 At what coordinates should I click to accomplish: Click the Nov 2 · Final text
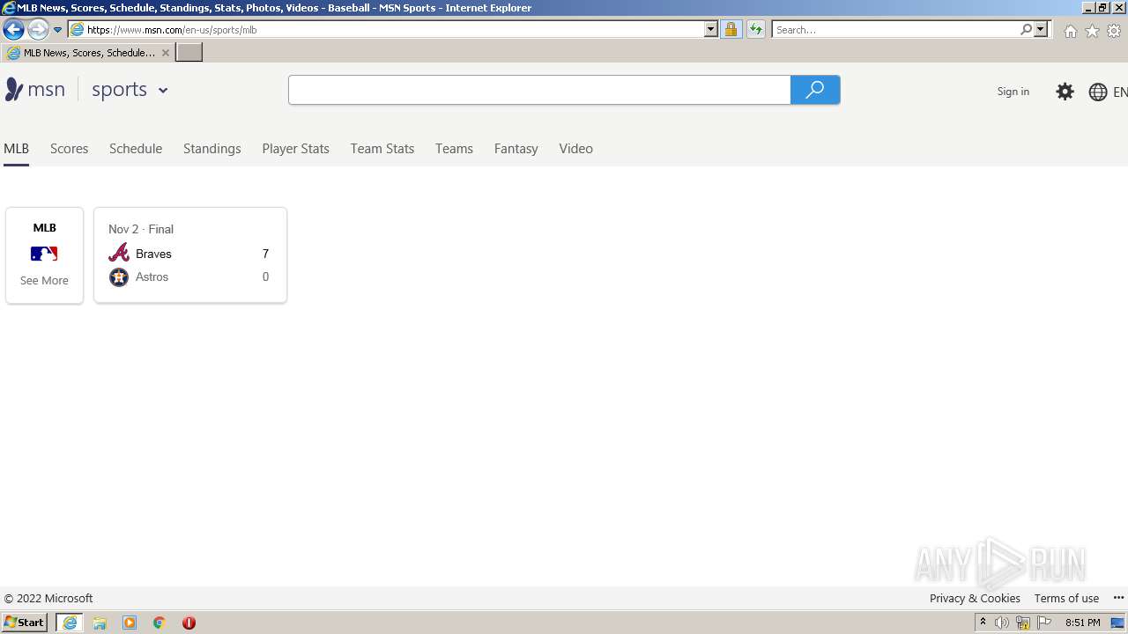click(x=141, y=229)
